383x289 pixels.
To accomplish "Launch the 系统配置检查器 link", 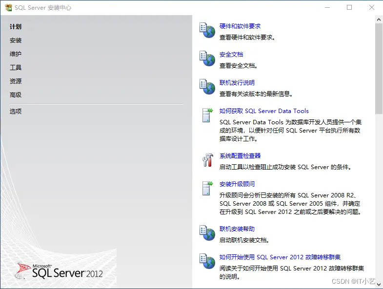I will click(240, 156).
